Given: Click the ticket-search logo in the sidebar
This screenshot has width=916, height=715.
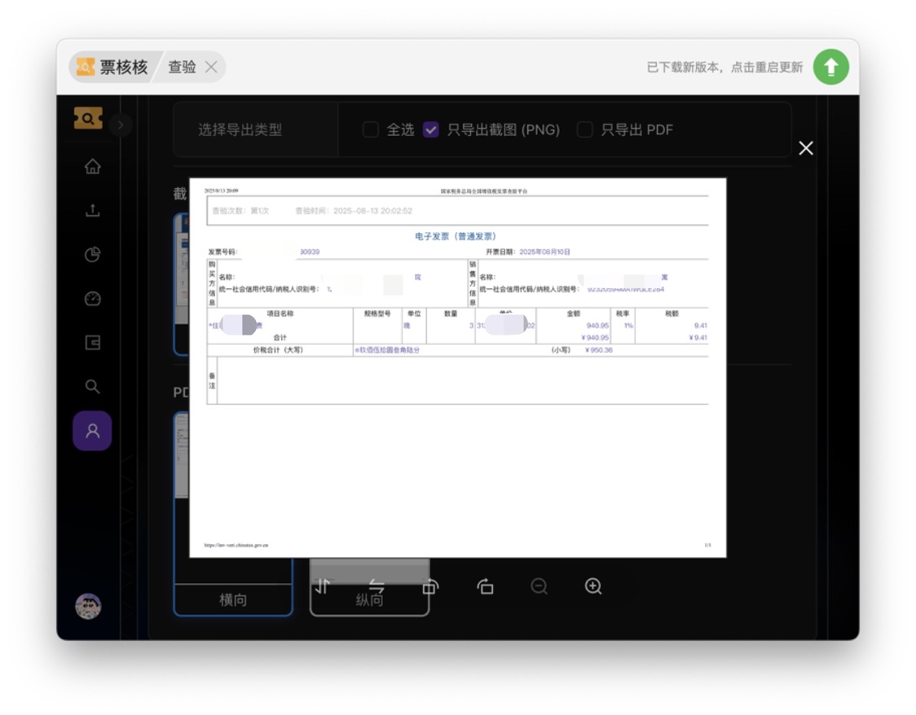Looking at the screenshot, I should click(x=88, y=118).
